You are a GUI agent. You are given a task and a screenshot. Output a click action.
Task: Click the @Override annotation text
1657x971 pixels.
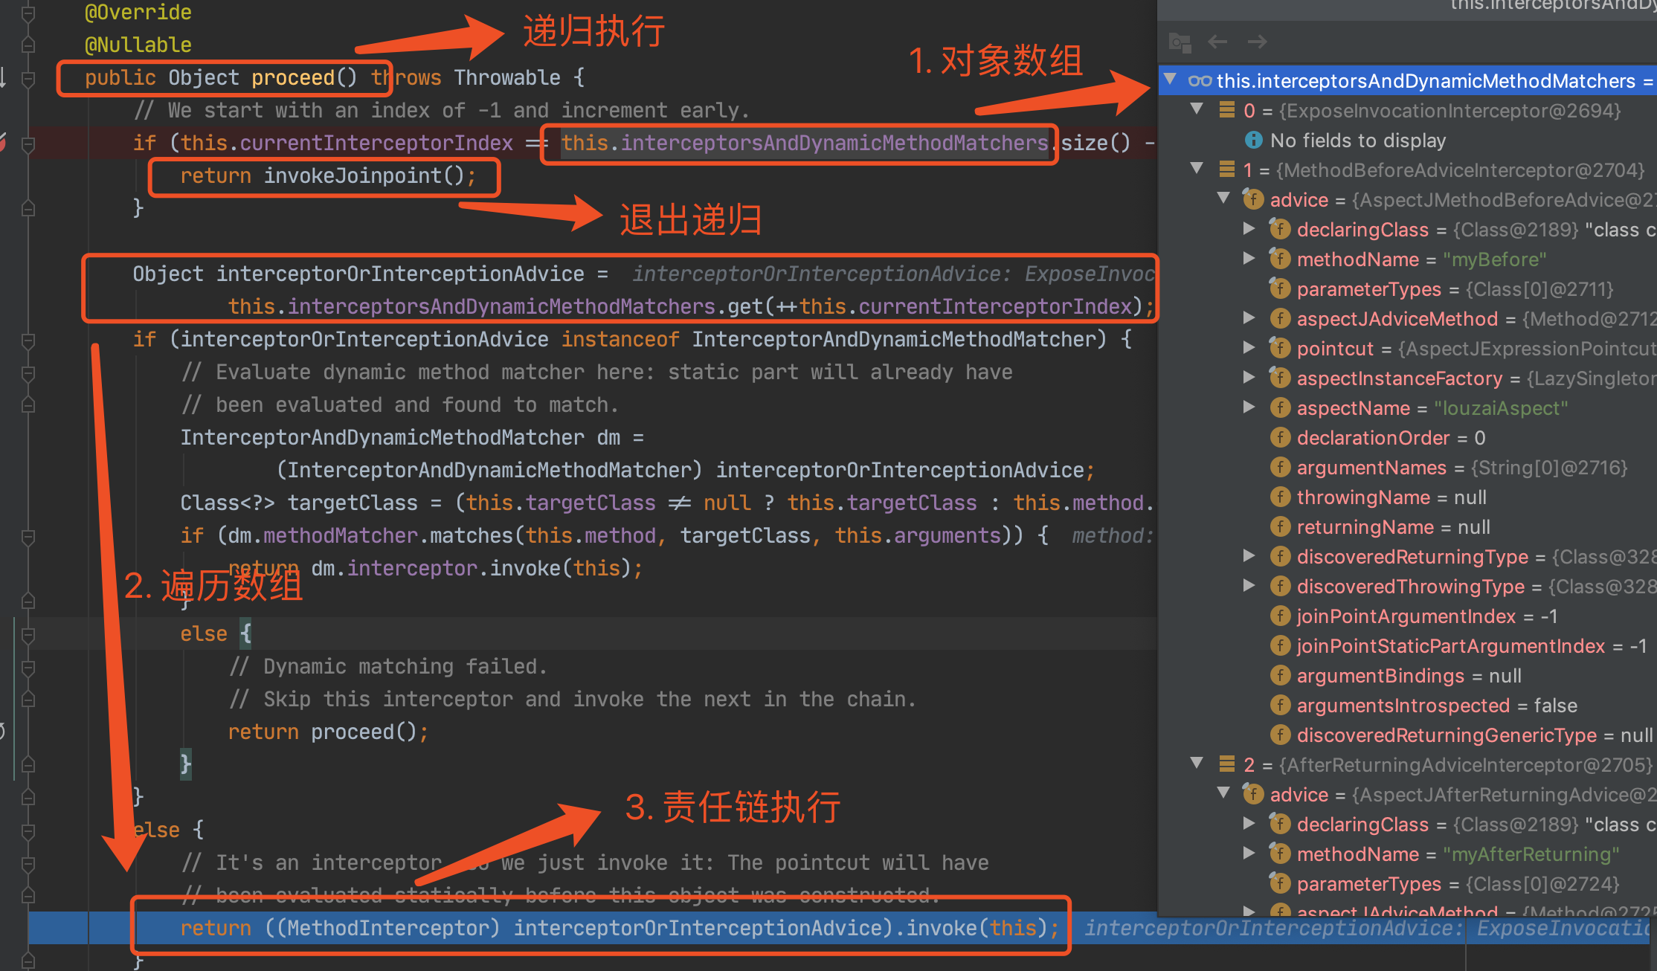(x=138, y=13)
